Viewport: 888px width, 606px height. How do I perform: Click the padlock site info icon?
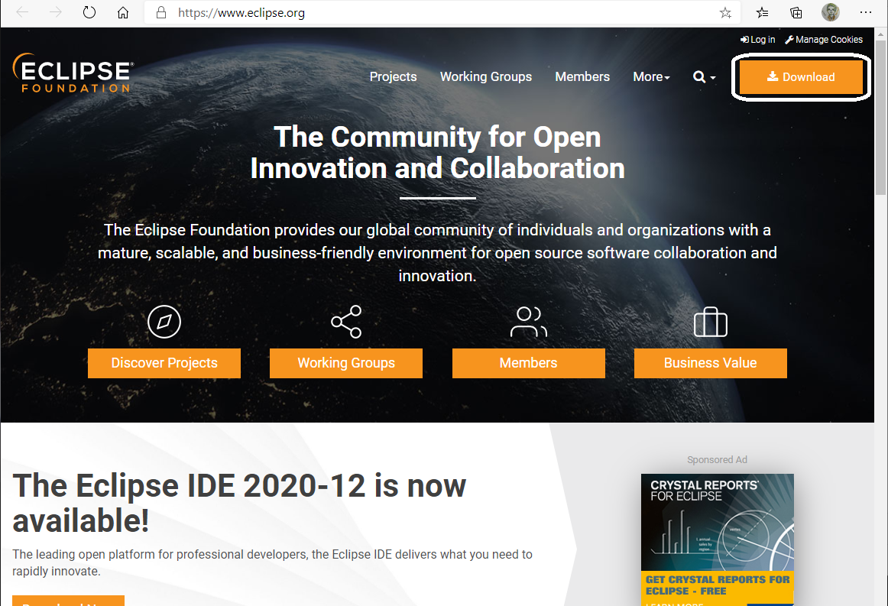click(161, 12)
